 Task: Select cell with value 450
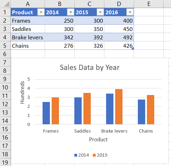tap(119, 29)
